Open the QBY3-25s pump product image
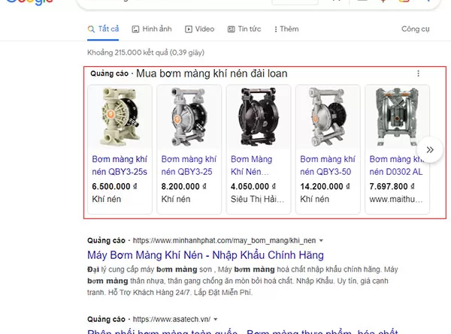 coord(120,117)
